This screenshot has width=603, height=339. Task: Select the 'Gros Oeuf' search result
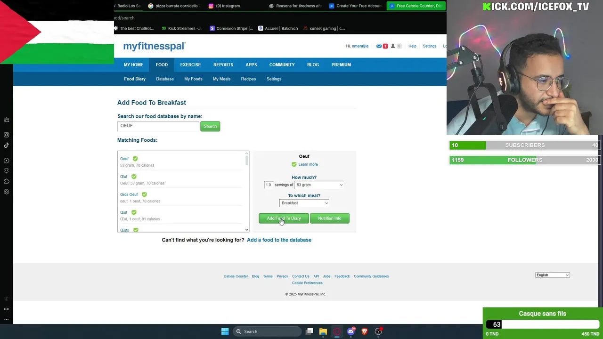[x=129, y=194]
